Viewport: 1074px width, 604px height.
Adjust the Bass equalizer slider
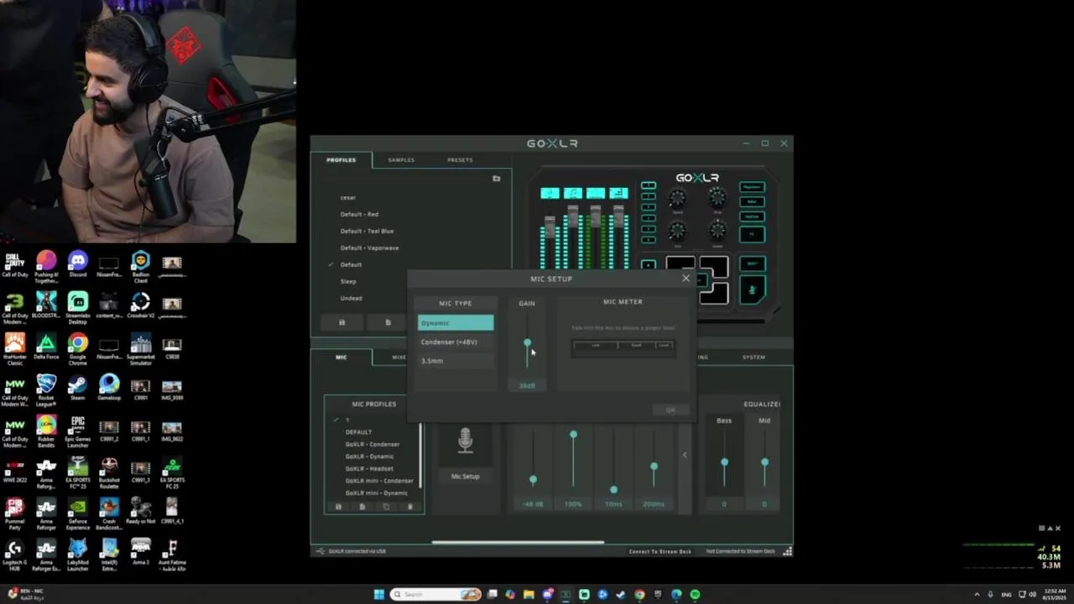point(724,462)
